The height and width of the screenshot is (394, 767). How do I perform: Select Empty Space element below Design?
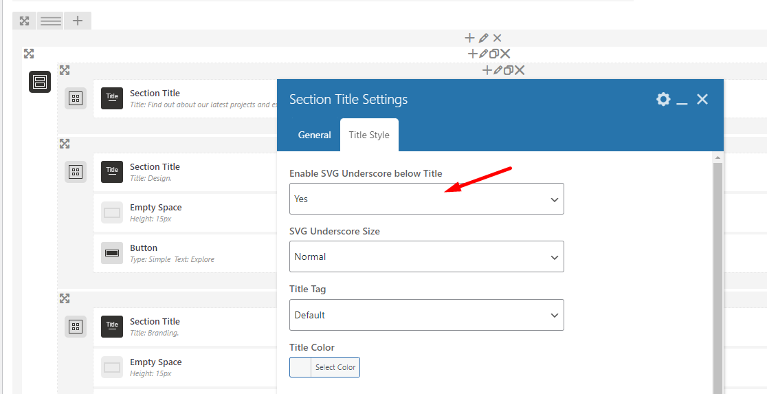185,212
